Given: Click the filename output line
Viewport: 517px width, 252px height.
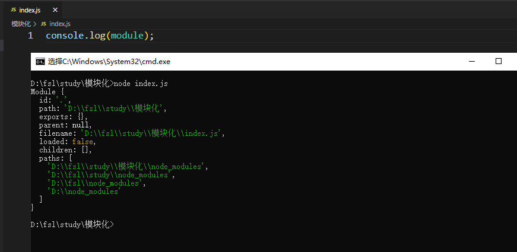Looking at the screenshot, I should 132,133.
